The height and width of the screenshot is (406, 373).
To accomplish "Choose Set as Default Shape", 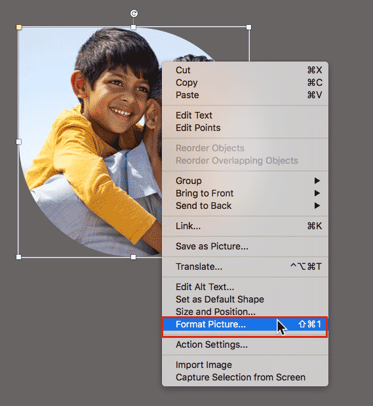I will pos(245,299).
